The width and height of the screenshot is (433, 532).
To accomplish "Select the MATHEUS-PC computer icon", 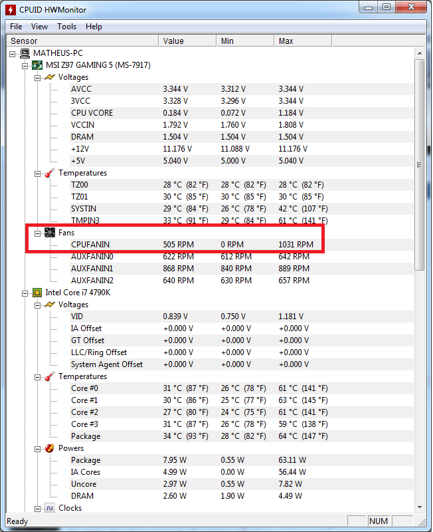I will point(25,53).
